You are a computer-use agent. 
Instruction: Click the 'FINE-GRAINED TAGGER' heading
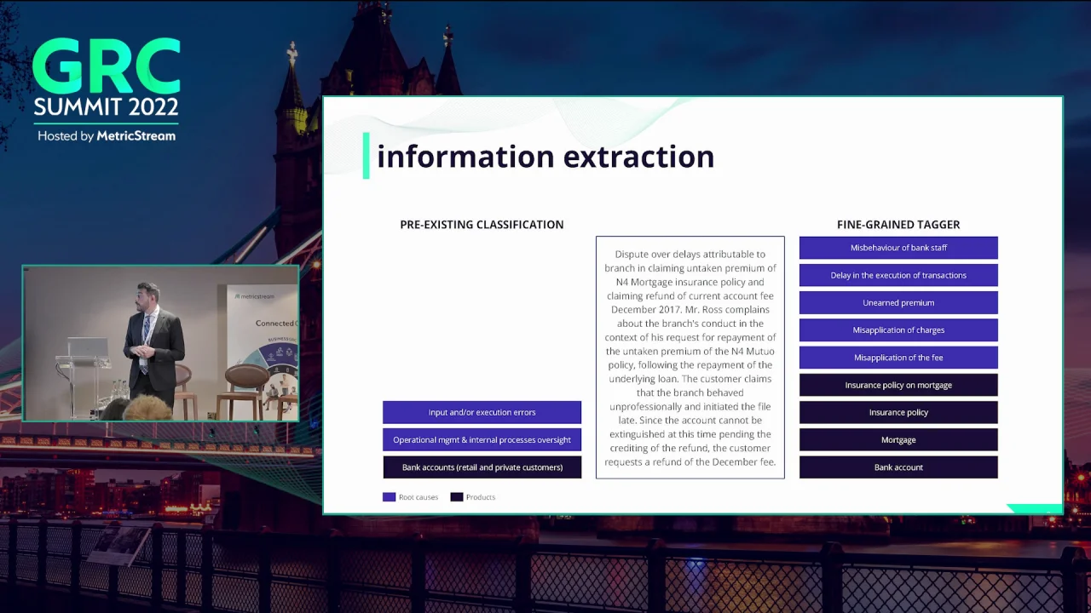click(x=898, y=225)
